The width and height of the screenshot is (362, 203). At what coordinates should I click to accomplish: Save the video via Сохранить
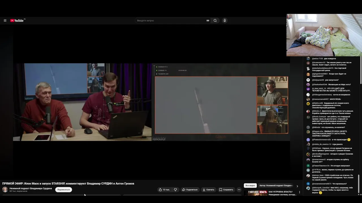point(226,190)
